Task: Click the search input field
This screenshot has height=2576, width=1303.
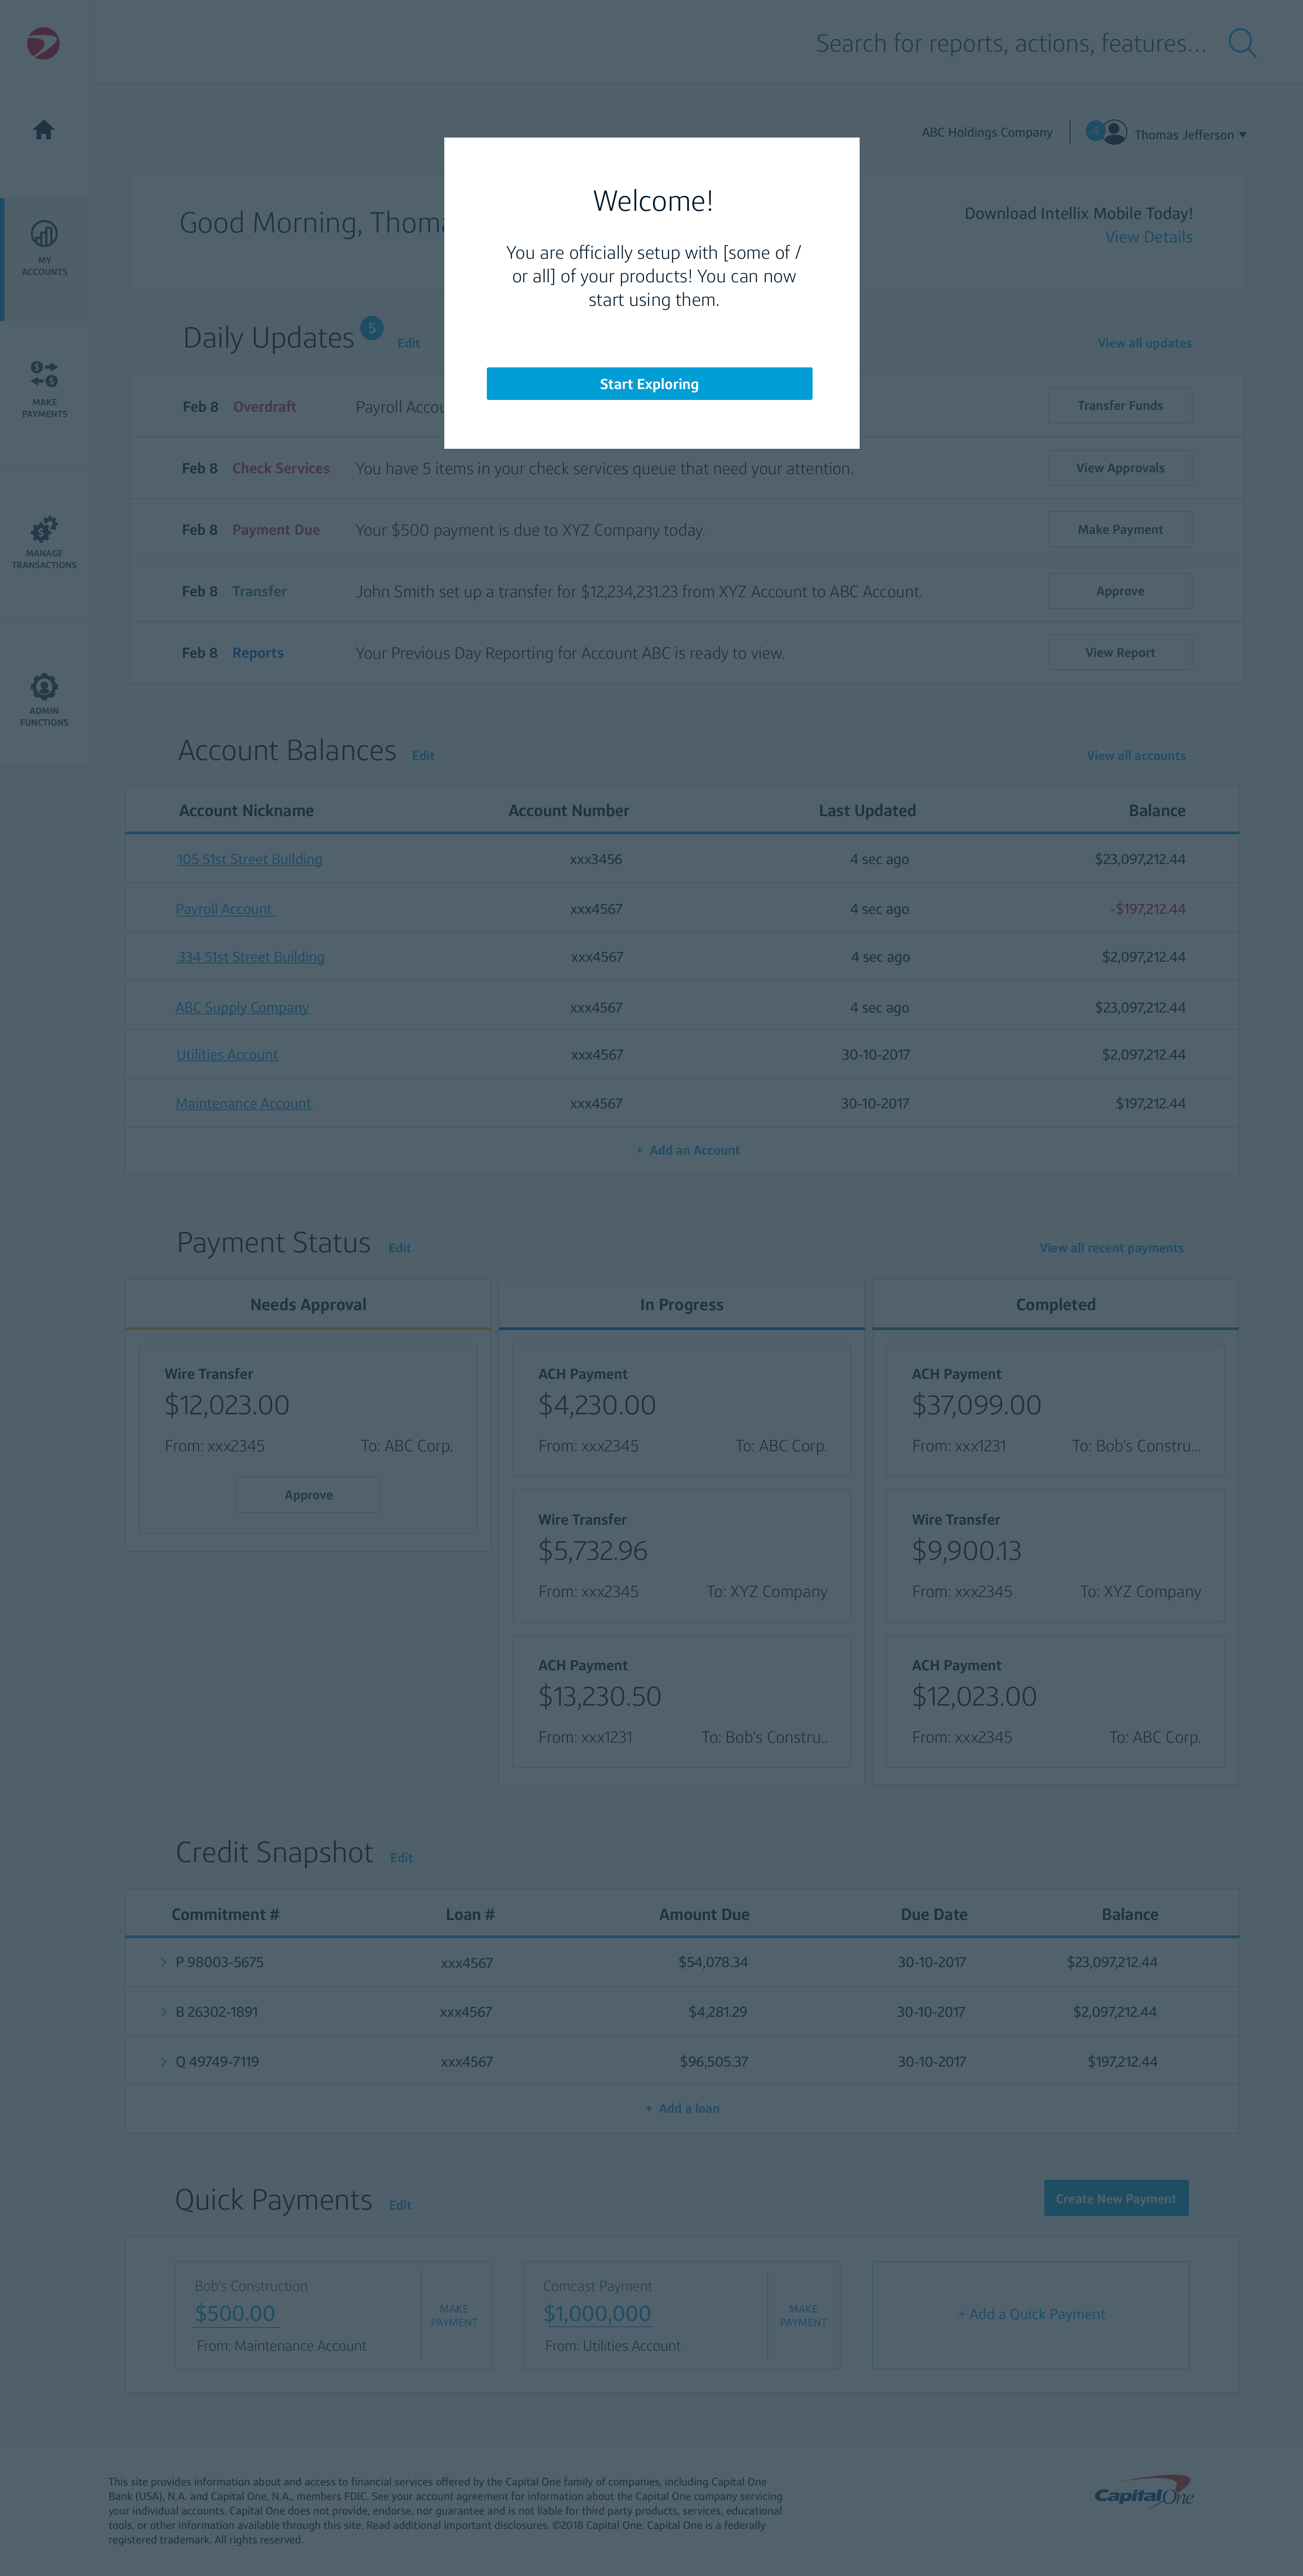Action: (x=1010, y=43)
